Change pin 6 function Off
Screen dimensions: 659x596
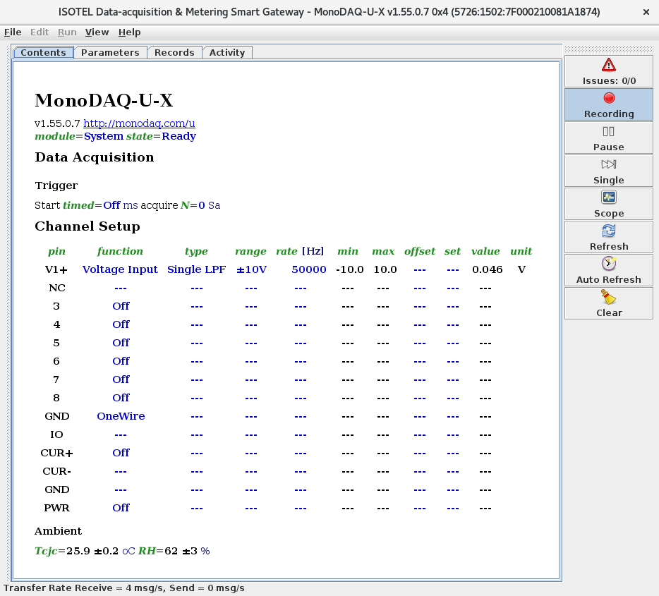coord(121,361)
